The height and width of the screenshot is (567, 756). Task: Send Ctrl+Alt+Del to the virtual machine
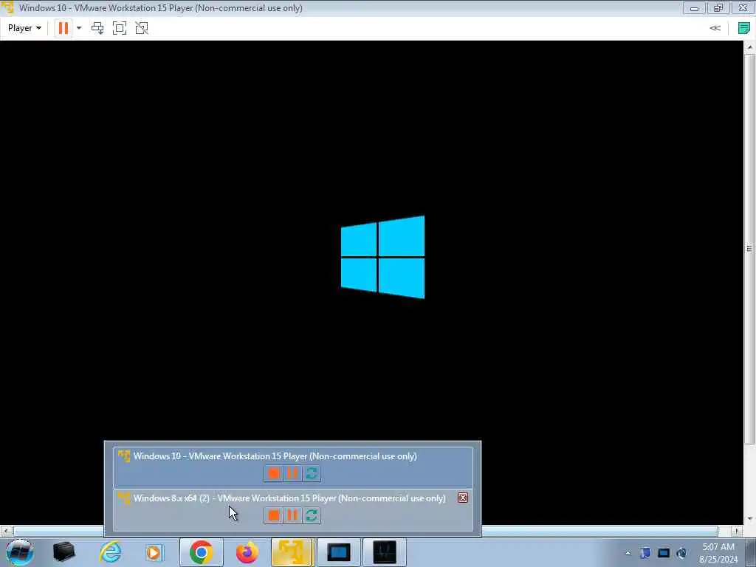point(97,28)
